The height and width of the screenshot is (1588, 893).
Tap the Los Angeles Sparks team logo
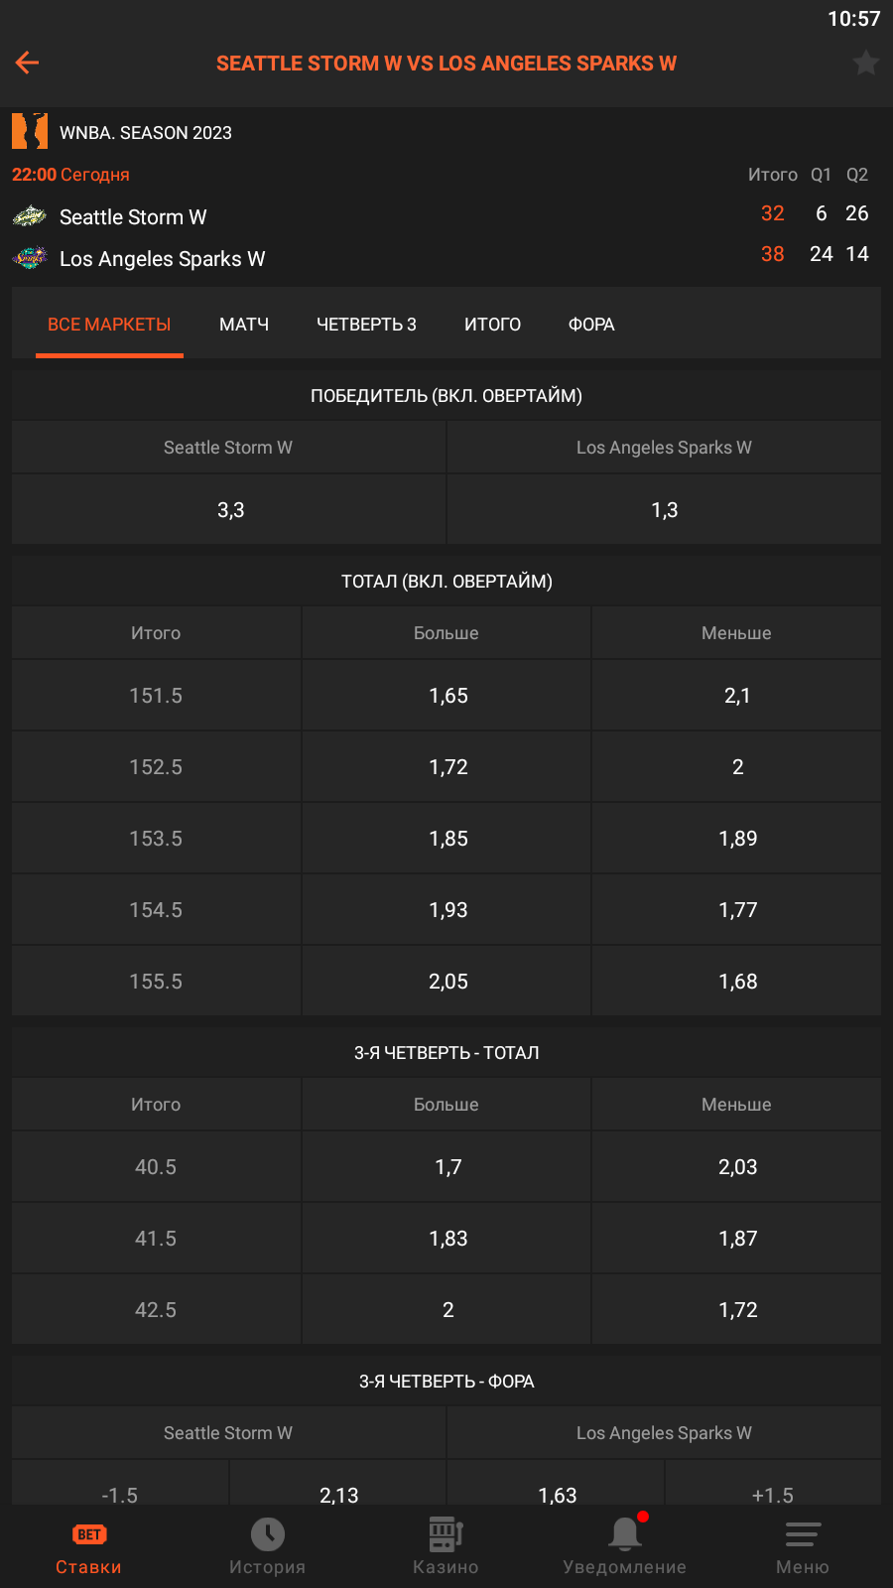[30, 258]
